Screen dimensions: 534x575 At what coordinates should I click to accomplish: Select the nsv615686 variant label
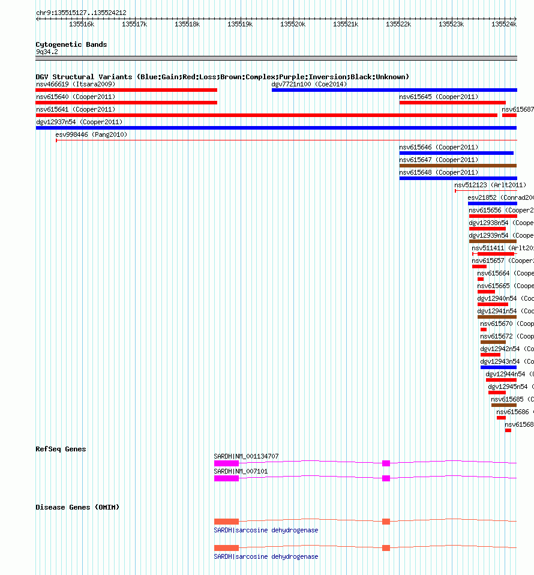coord(515,412)
